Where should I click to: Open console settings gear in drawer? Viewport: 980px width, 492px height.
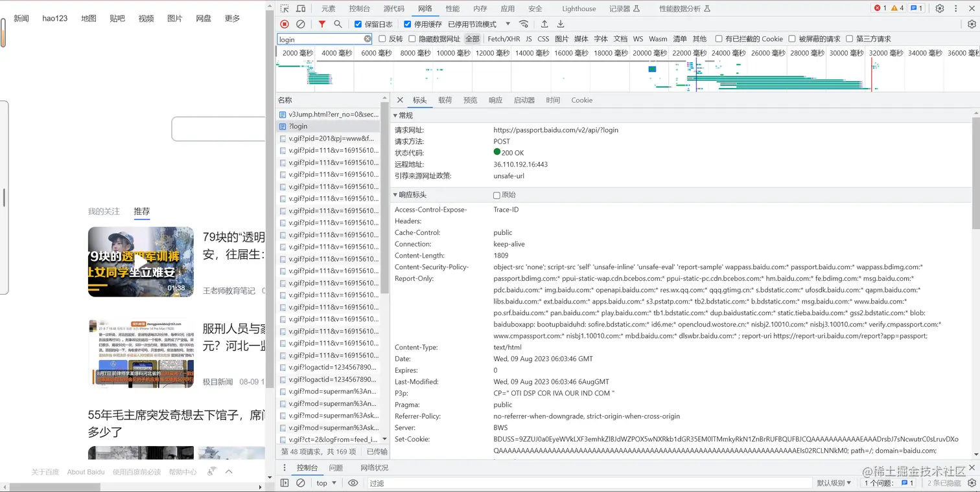click(972, 483)
